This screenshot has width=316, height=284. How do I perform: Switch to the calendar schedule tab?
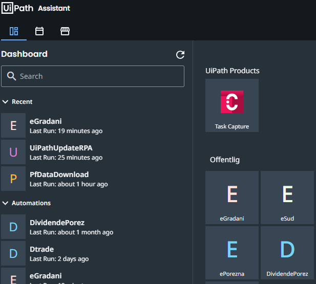tap(39, 31)
